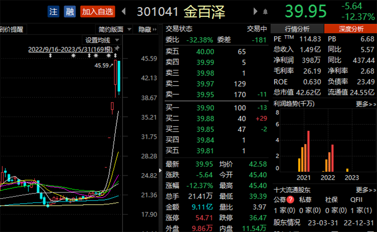
Task: Click the 外盘 value 9.86万
Action: (x=202, y=228)
